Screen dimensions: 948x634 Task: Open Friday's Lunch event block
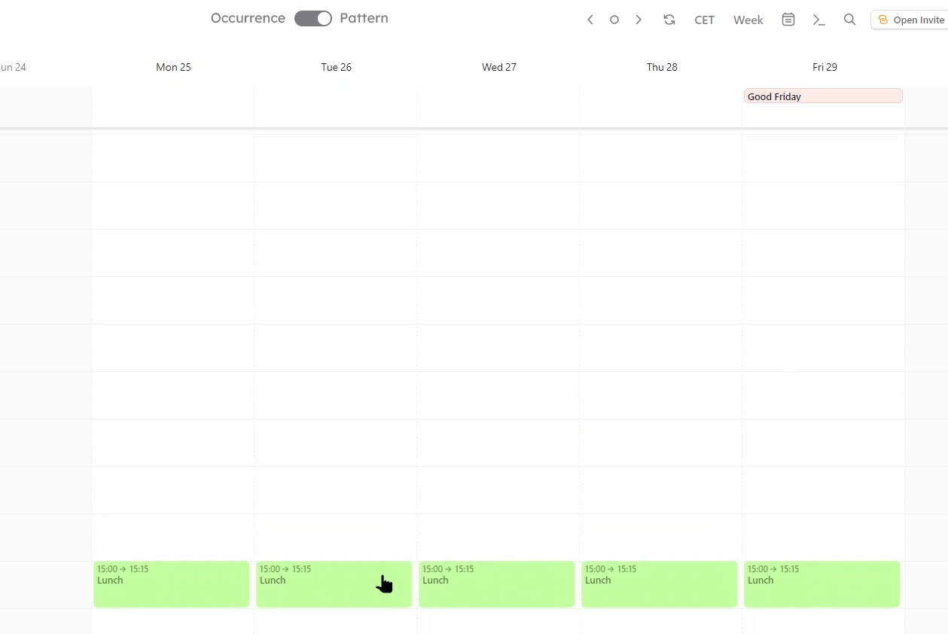point(822,584)
